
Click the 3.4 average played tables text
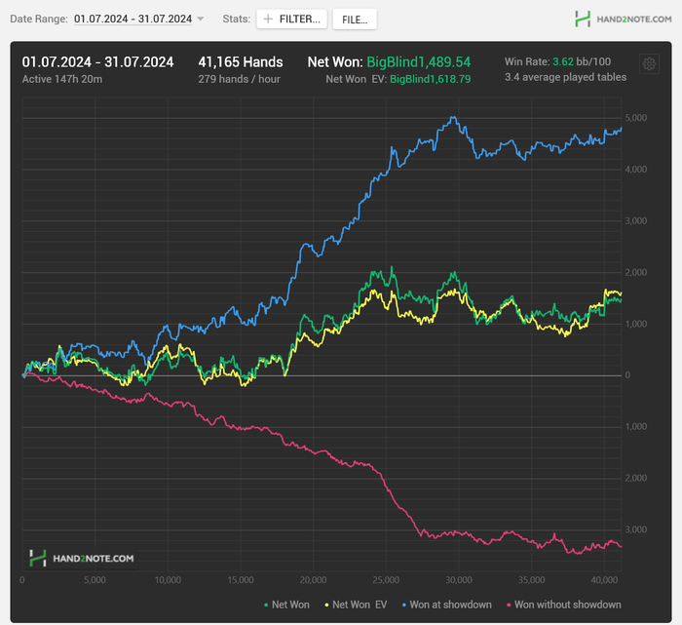(565, 77)
